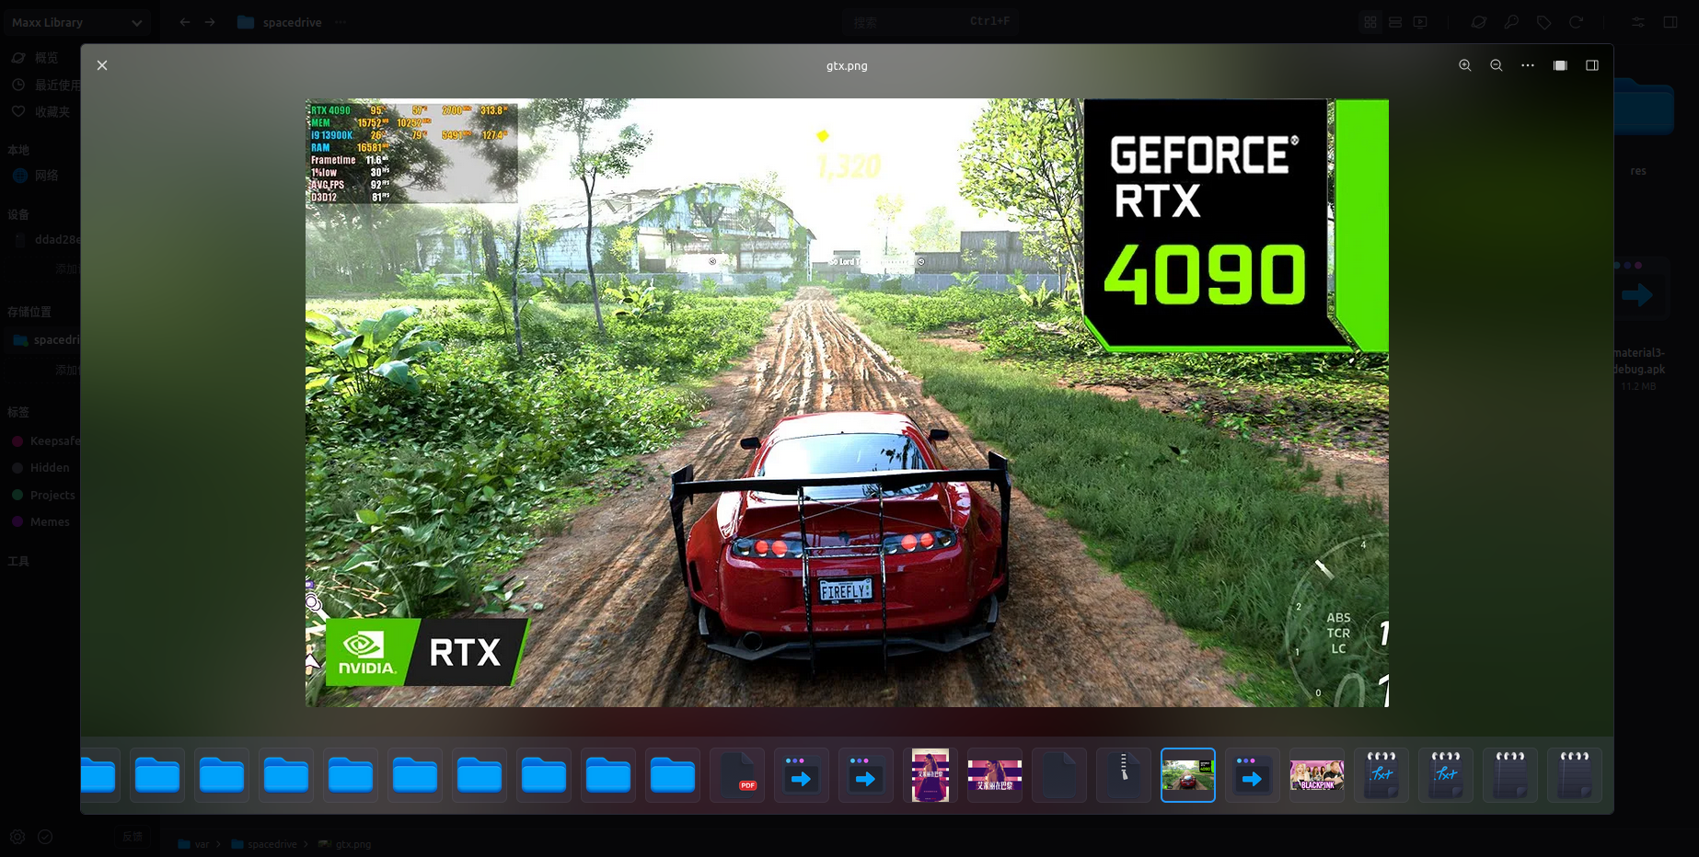Go back with the left arrow
This screenshot has height=857, width=1699.
[185, 22]
